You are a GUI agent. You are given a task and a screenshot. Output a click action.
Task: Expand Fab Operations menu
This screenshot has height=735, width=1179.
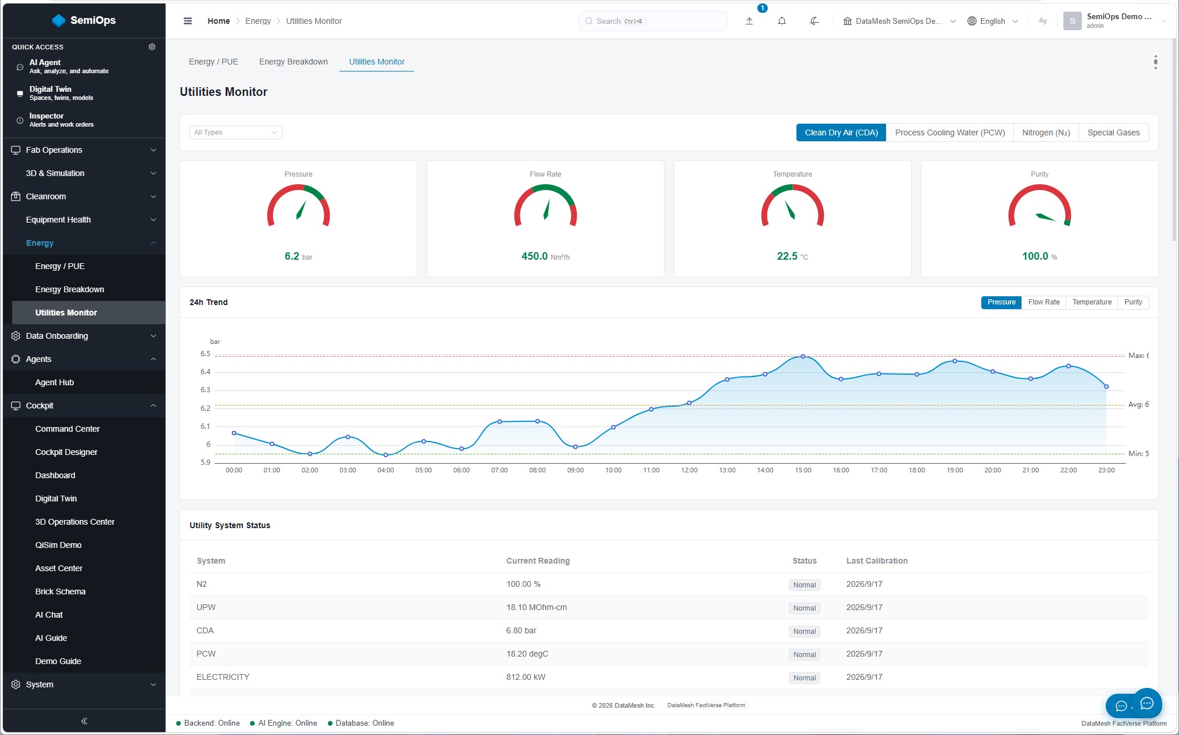[84, 150]
